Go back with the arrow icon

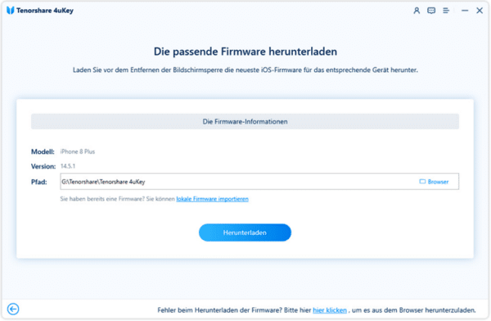pyautogui.click(x=13, y=309)
